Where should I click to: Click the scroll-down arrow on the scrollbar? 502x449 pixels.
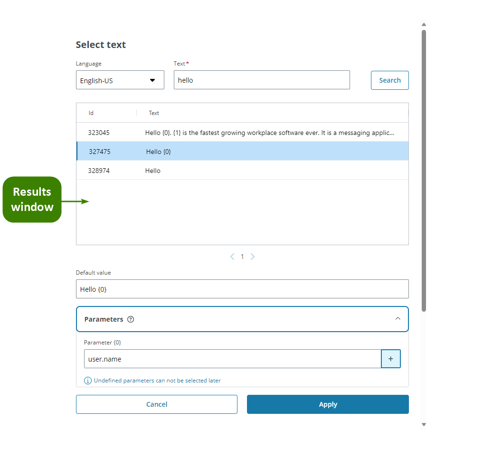424,424
